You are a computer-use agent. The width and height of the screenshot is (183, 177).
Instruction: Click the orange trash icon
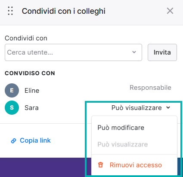coord(100,165)
